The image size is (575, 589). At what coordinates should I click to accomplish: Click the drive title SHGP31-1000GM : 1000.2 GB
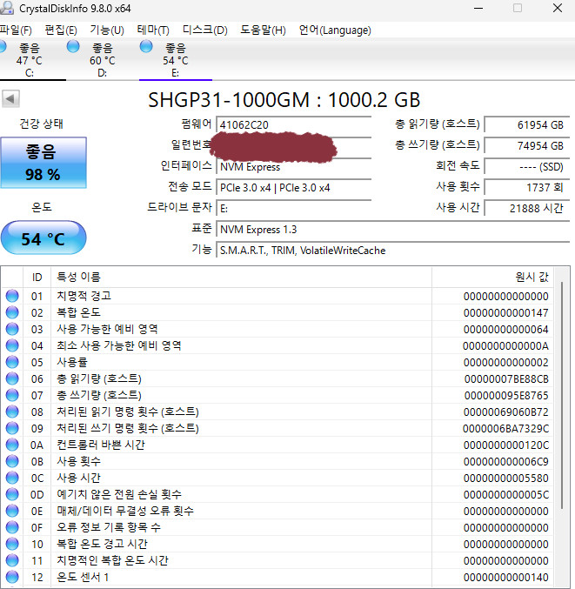(x=284, y=100)
